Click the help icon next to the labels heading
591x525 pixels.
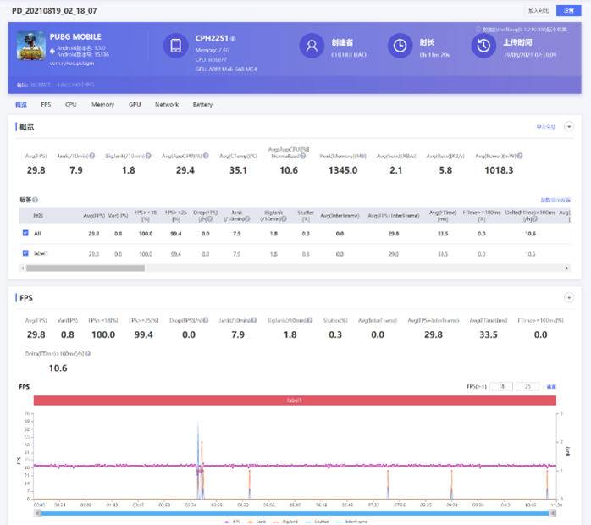point(36,200)
